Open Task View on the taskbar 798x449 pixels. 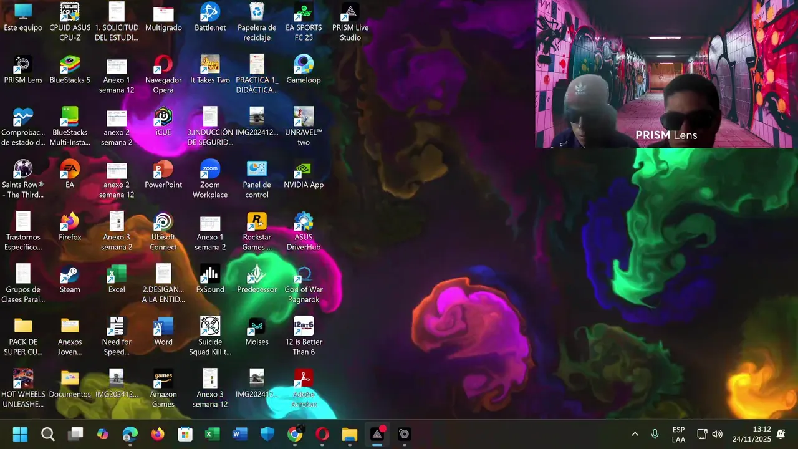click(75, 434)
